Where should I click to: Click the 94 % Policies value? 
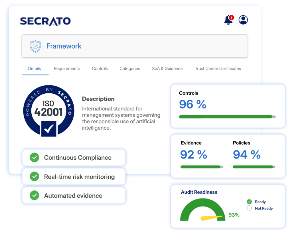click(247, 154)
